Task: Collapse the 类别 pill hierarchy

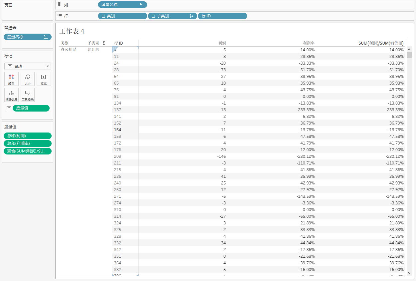Action: pos(103,16)
